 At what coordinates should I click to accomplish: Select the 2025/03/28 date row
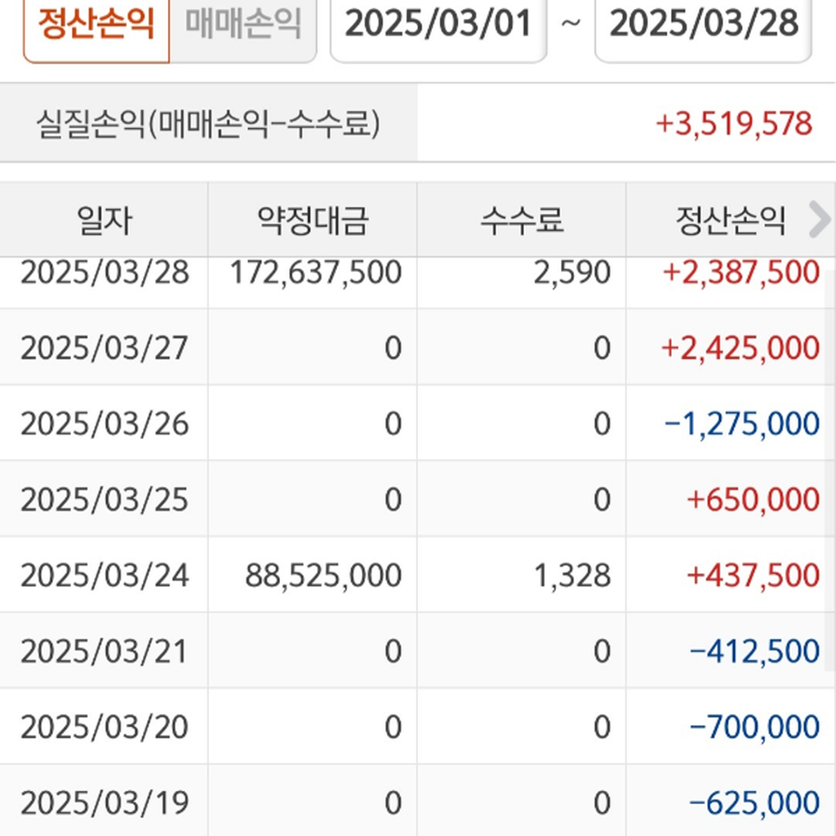point(104,273)
